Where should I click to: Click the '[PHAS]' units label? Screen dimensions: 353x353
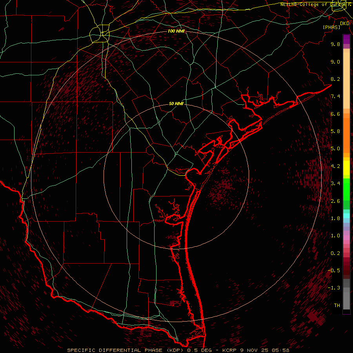[x=331, y=27]
